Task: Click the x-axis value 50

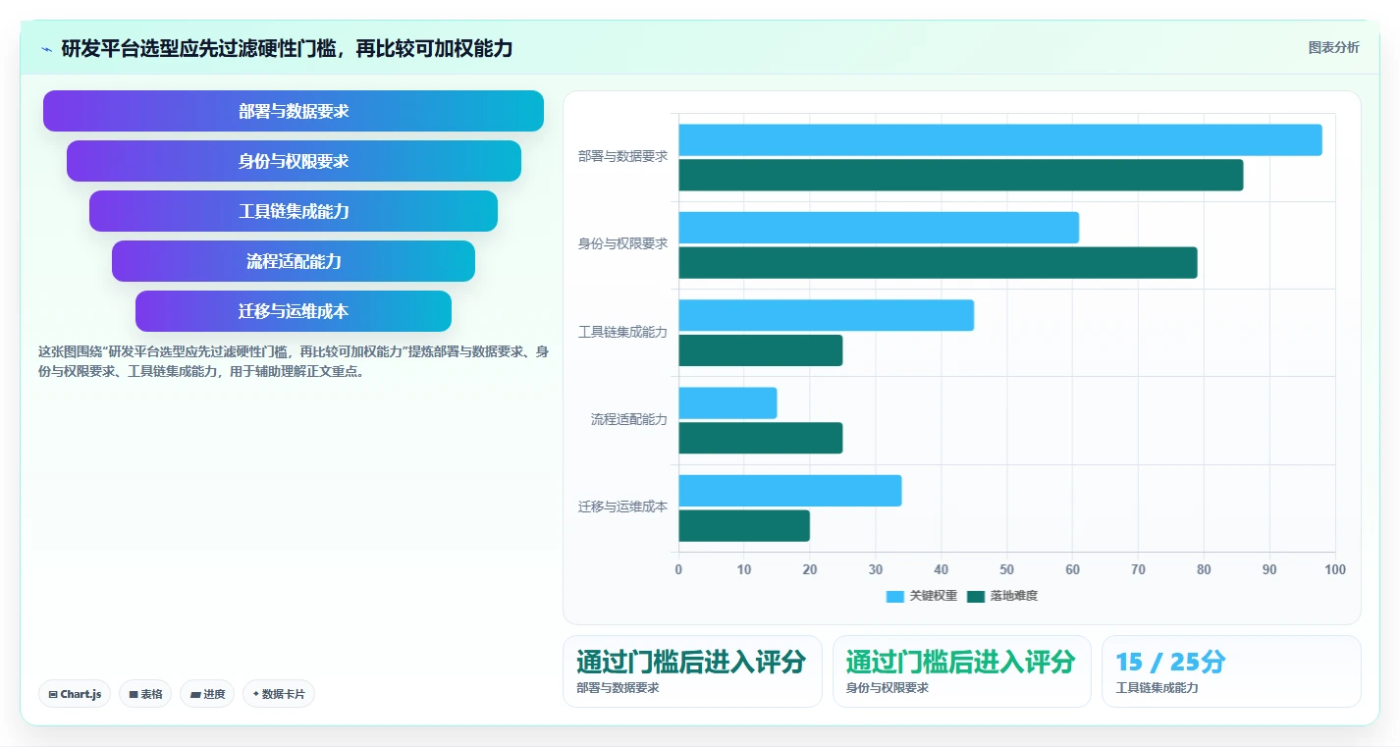Action: [1006, 569]
